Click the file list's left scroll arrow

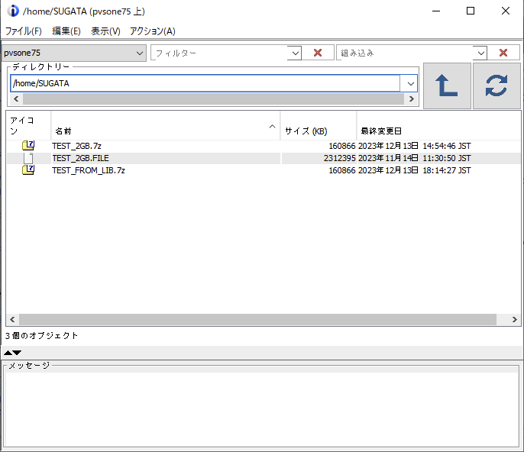(12, 319)
